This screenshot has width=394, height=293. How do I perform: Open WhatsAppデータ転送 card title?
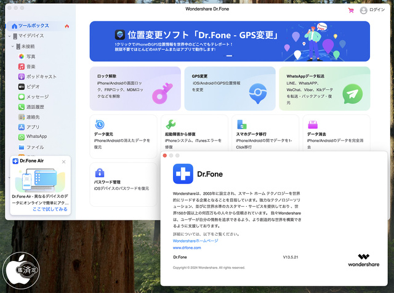point(305,76)
